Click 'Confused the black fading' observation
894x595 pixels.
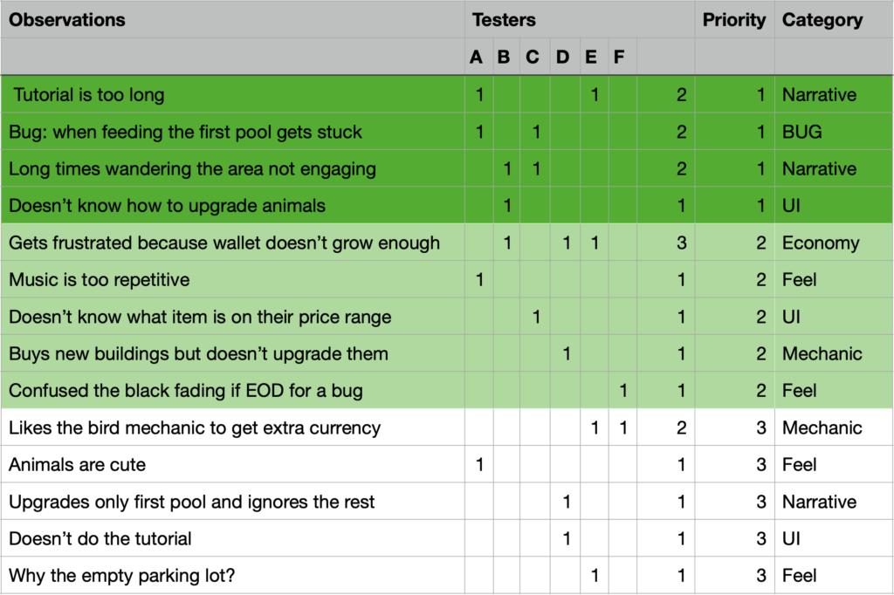(x=232, y=390)
